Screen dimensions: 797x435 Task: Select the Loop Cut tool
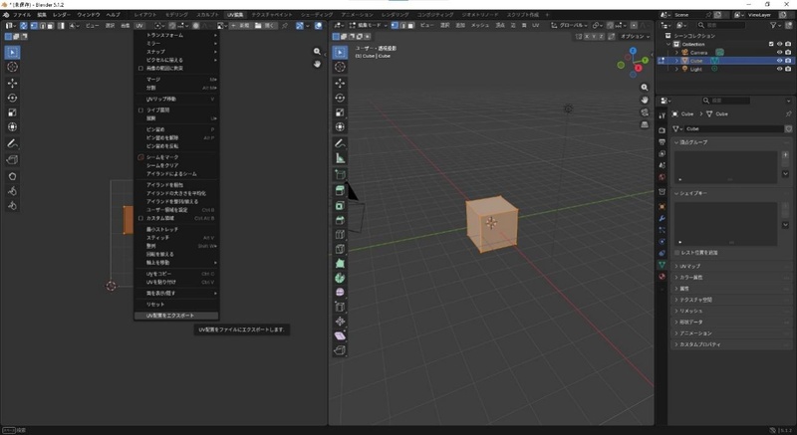[x=340, y=235]
